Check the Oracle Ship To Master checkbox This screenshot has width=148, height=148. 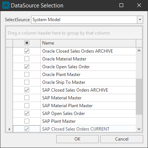tap(27, 82)
